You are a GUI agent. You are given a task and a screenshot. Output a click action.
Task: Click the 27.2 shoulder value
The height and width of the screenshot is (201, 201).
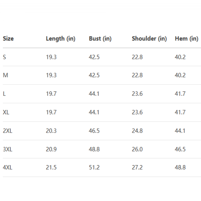pos(137,167)
